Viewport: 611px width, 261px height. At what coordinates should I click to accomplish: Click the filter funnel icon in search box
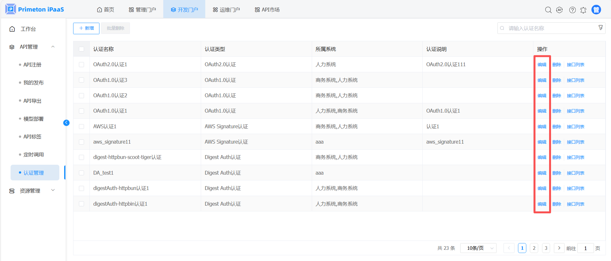[600, 28]
